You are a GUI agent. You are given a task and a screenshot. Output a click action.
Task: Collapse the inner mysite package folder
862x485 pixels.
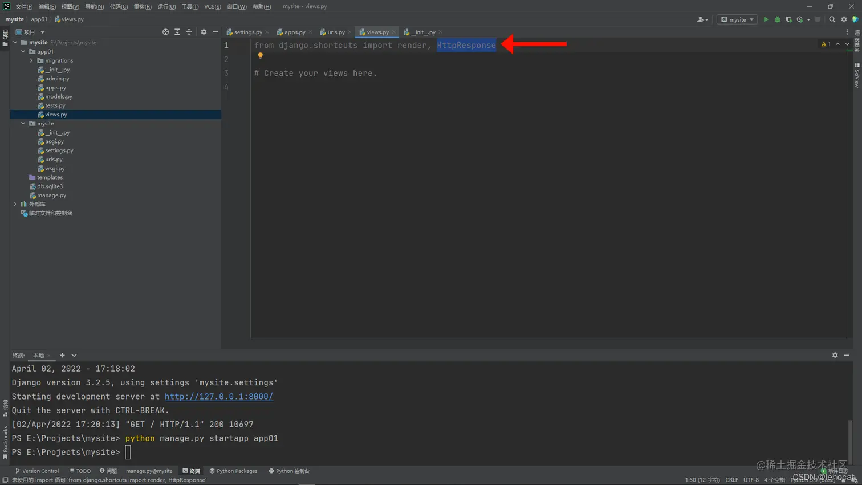coord(23,123)
